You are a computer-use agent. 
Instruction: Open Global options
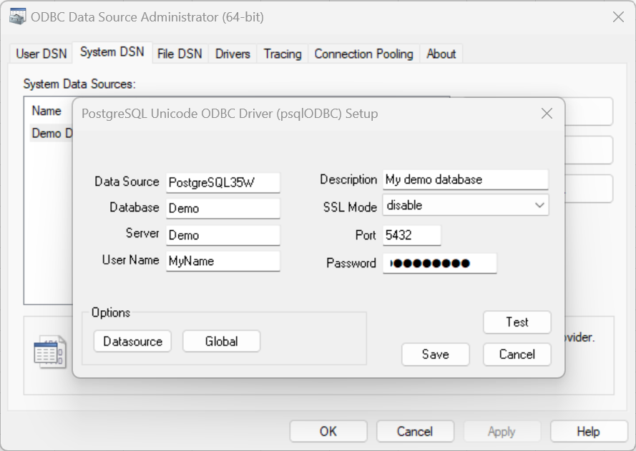(x=221, y=341)
